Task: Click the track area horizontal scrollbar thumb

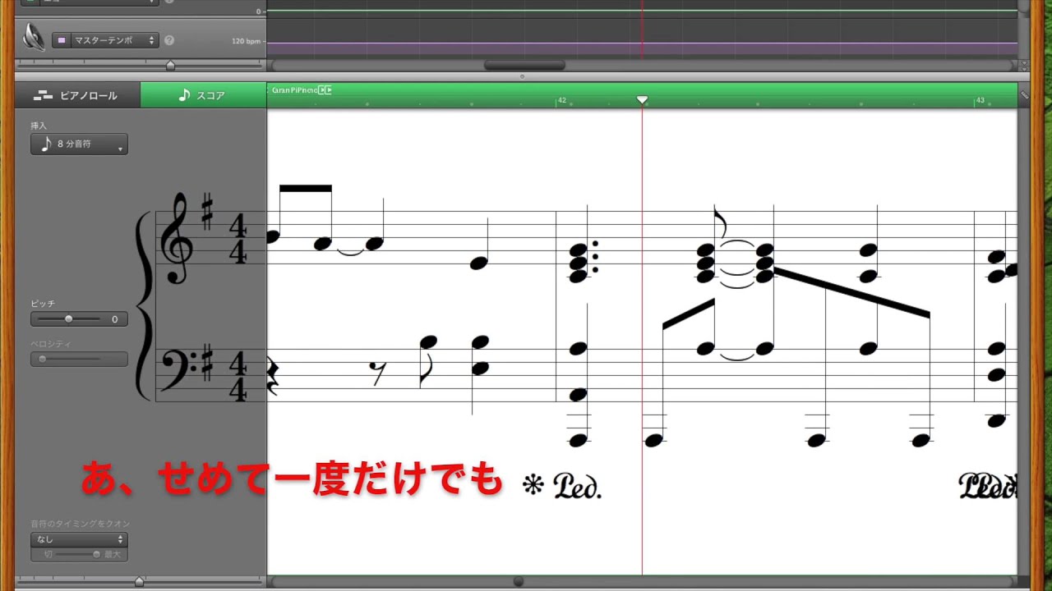Action: point(524,65)
